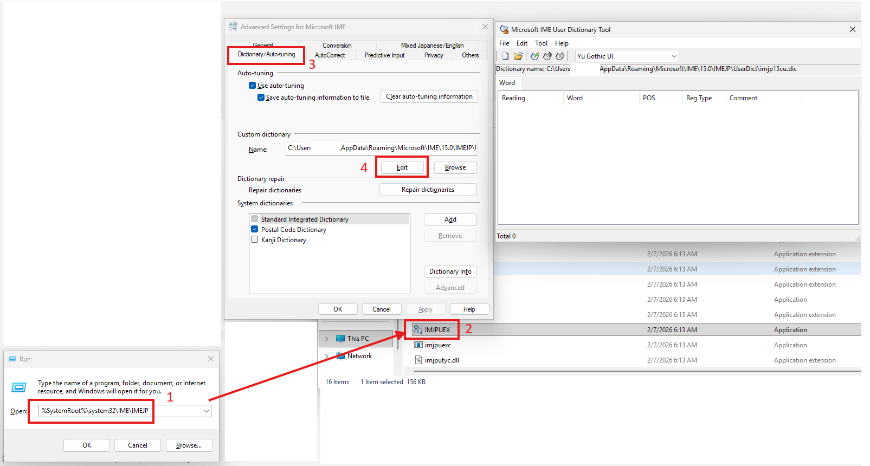The width and height of the screenshot is (870, 466).
Task: Sort by the Reading column header
Action: coord(531,98)
